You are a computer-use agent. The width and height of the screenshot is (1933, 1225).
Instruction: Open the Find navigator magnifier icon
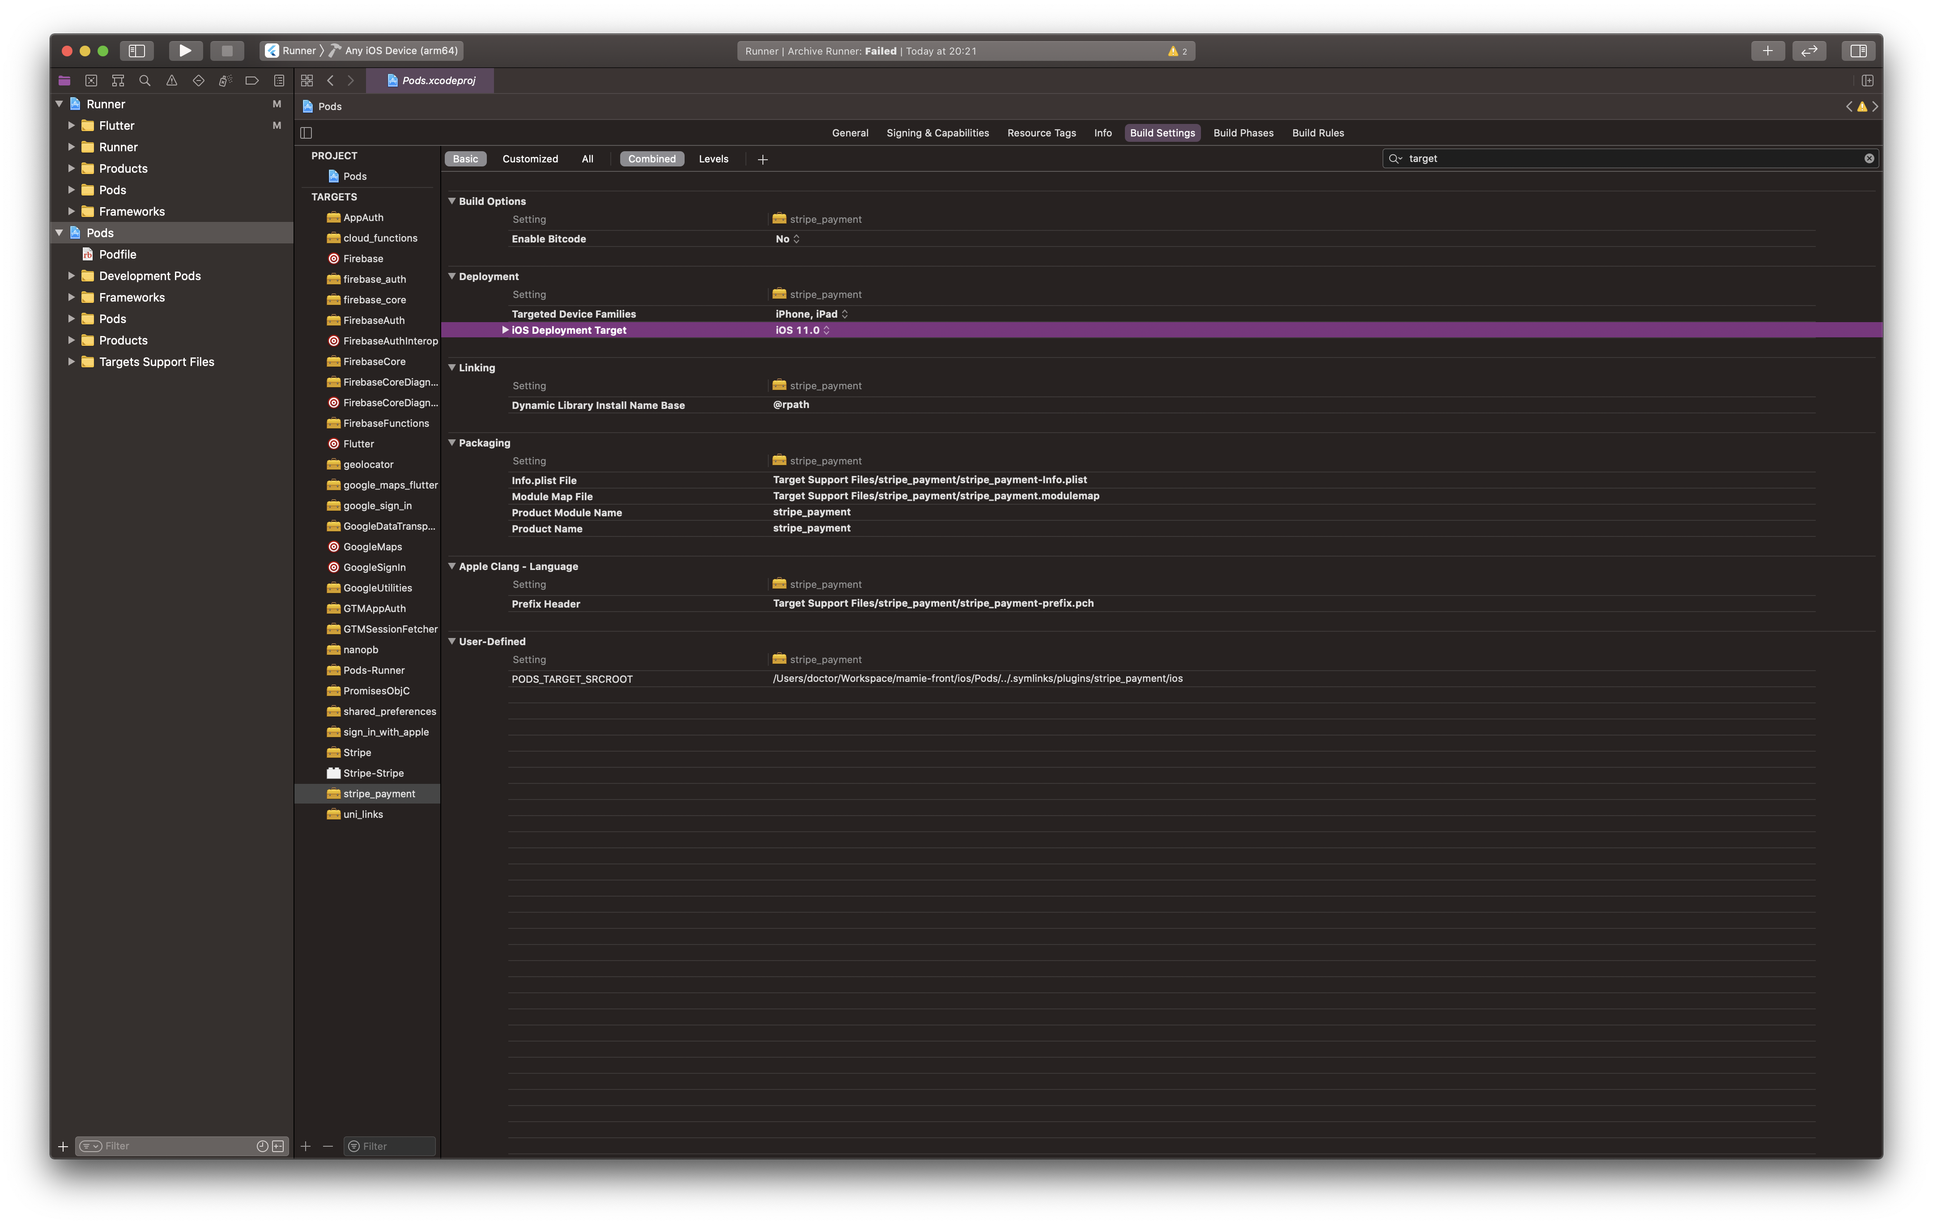pyautogui.click(x=145, y=80)
